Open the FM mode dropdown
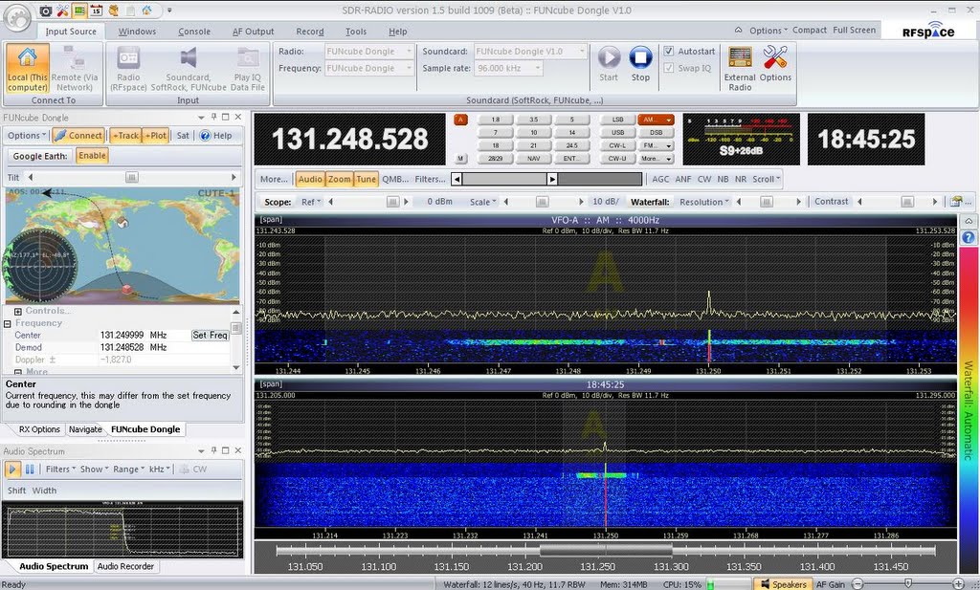This screenshot has height=590, width=980. point(656,145)
